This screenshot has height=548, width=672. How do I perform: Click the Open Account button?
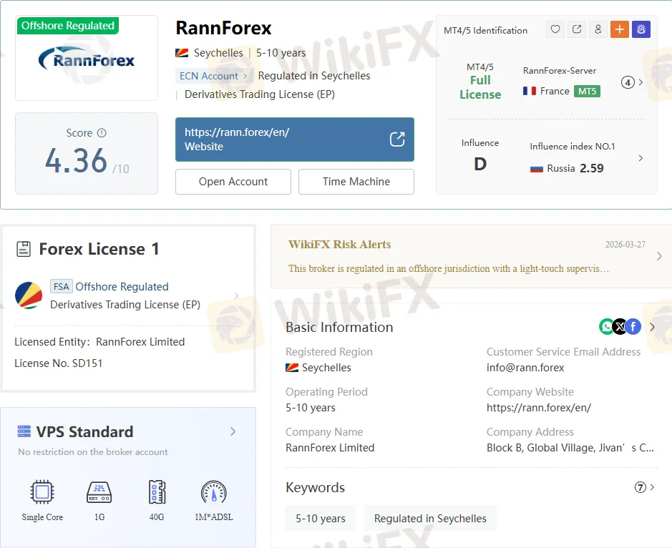[x=233, y=182]
